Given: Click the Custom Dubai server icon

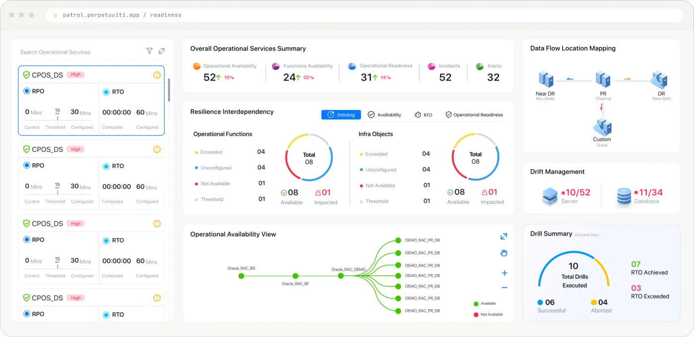Looking at the screenshot, I should coord(602,126).
